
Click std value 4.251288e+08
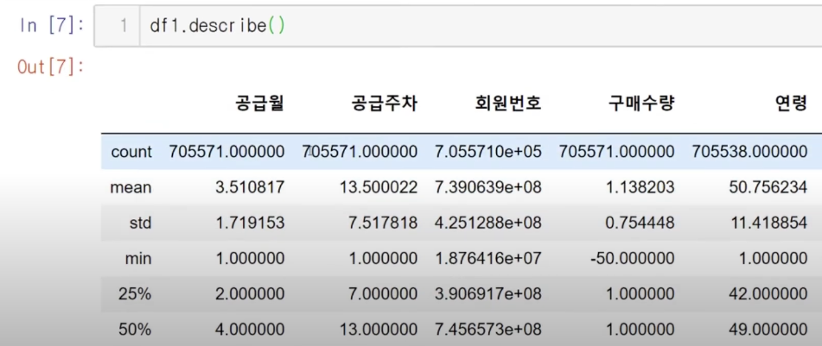488,223
